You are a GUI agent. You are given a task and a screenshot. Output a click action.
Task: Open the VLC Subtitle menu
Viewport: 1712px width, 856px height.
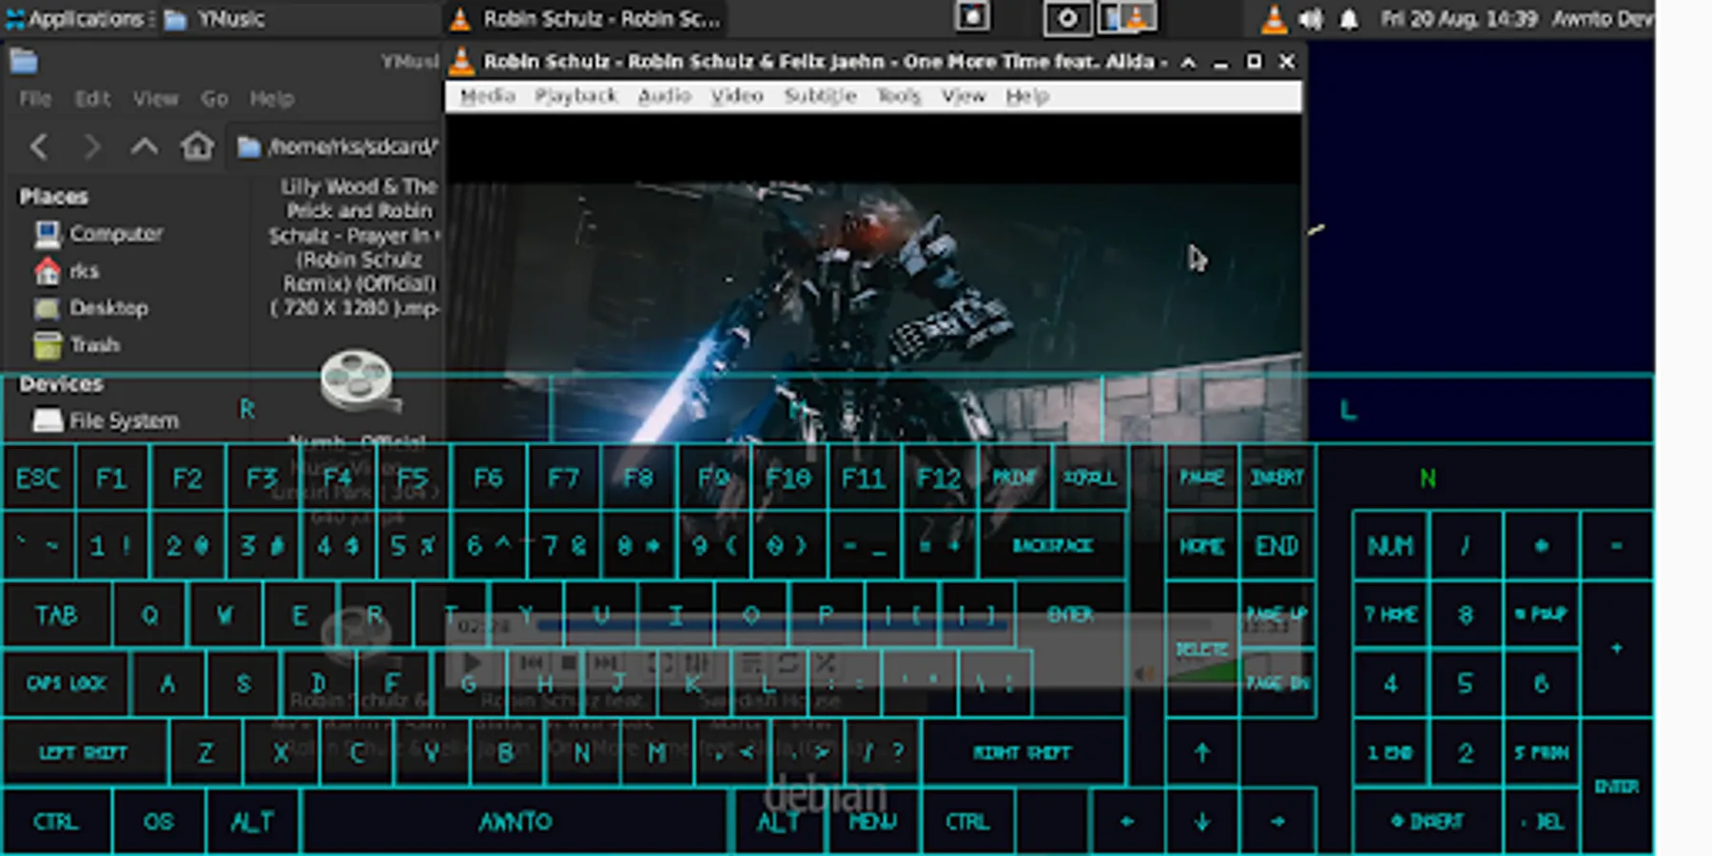coord(820,96)
